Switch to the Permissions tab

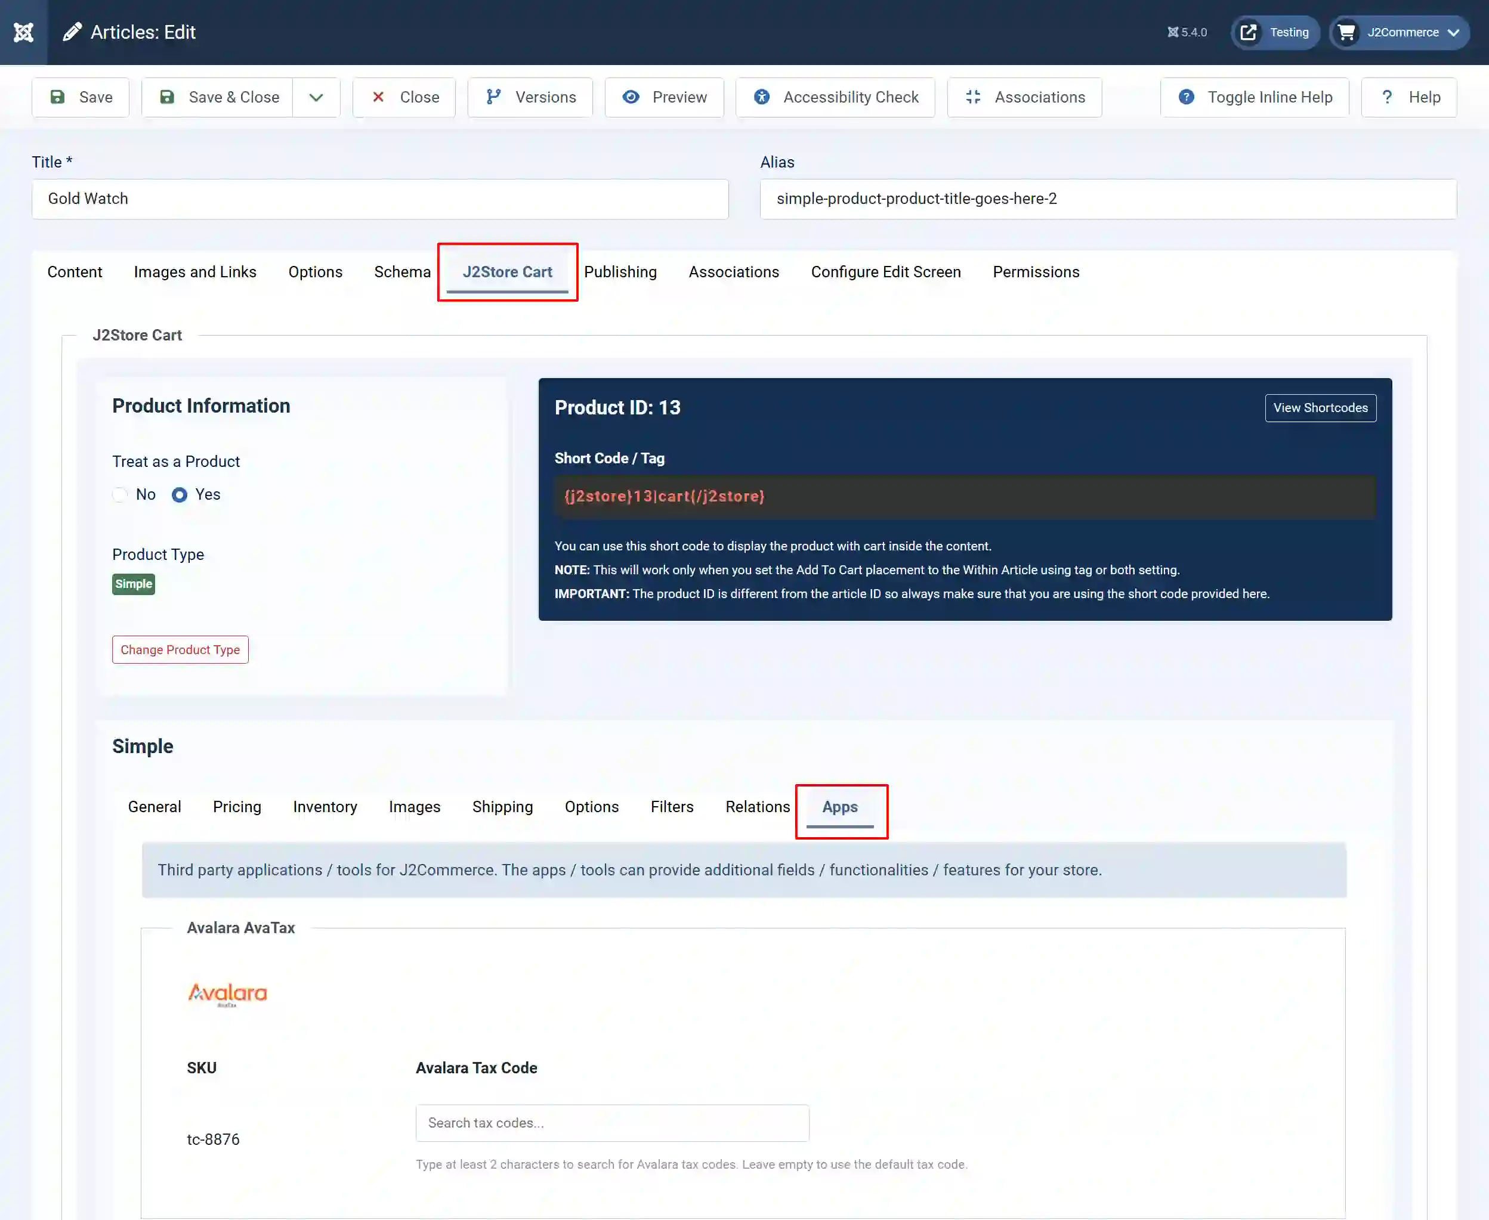point(1036,272)
